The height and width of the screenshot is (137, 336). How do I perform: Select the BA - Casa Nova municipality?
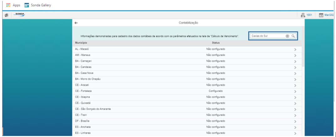[84, 73]
